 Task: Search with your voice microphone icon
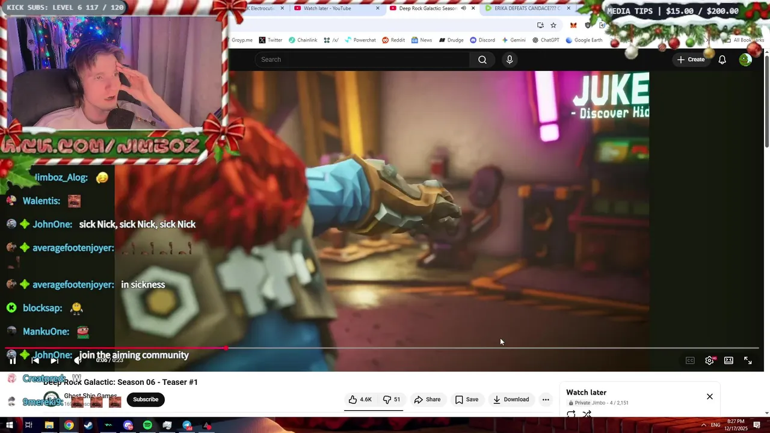(x=510, y=60)
